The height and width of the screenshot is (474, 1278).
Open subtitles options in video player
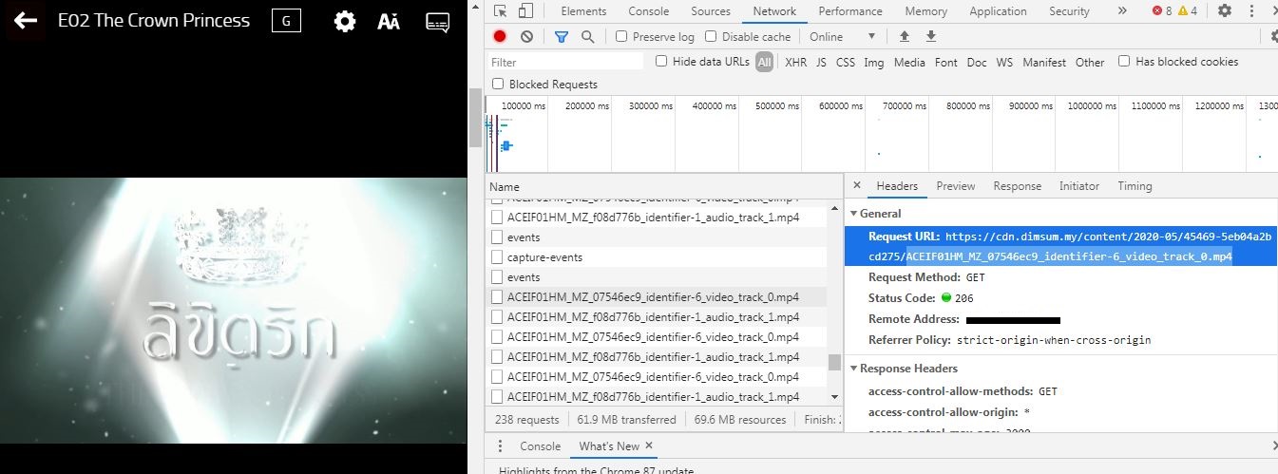437,23
